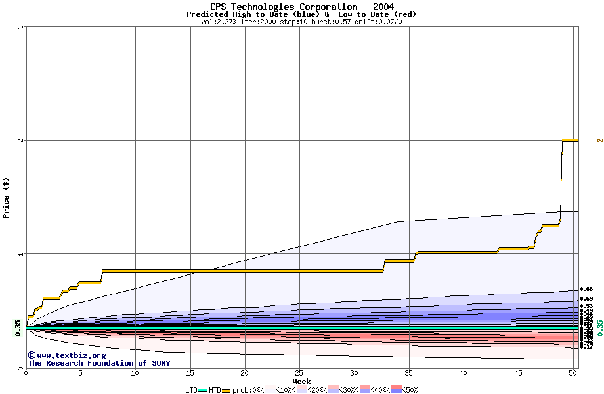604x394 pixels.
Task: Click the 0.53 band value label
Action: pyautogui.click(x=586, y=306)
